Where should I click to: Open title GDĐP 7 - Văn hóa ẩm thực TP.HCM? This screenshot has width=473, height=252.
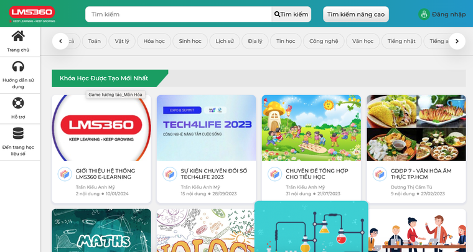pyautogui.click(x=421, y=174)
